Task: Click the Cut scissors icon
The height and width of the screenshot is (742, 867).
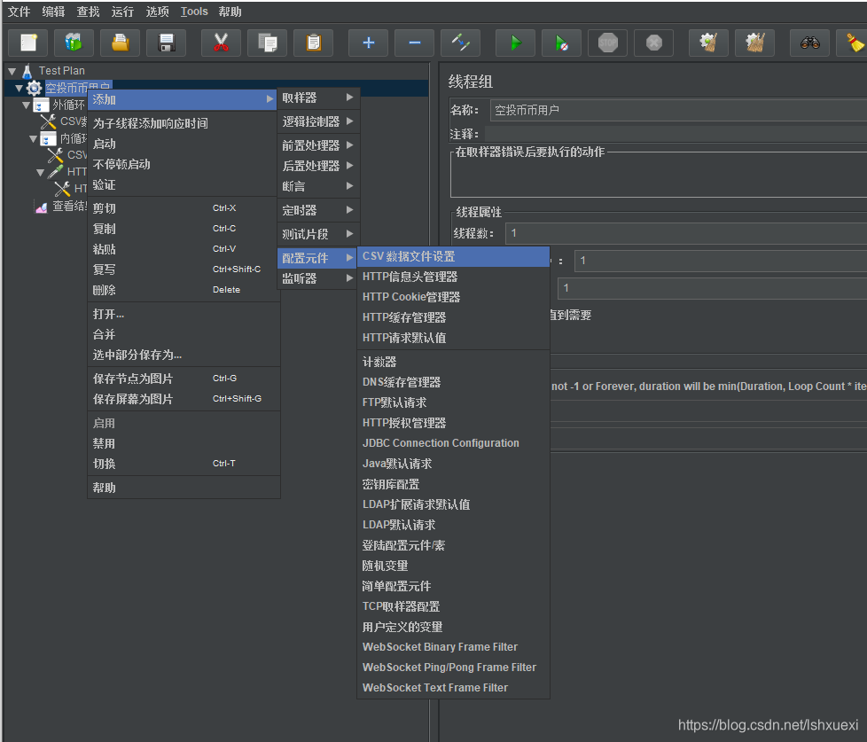Action: [x=221, y=43]
